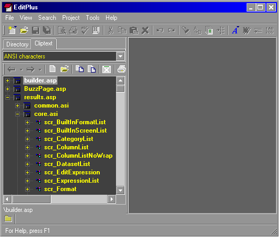Open the Back arrow history dropdown
Image resolution: width=279 pixels, height=237 pixels.
pyautogui.click(x=21, y=70)
